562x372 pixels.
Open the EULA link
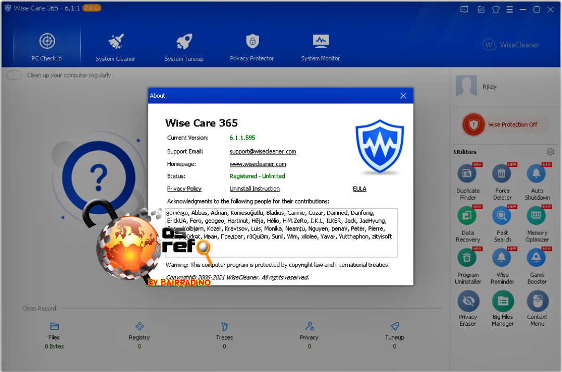(x=360, y=189)
